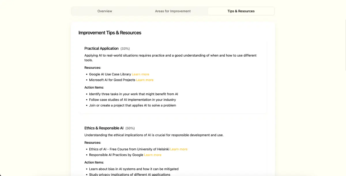Select the Ethics of AI Free Course resource text
The height and width of the screenshot is (176, 346).
click(x=129, y=149)
